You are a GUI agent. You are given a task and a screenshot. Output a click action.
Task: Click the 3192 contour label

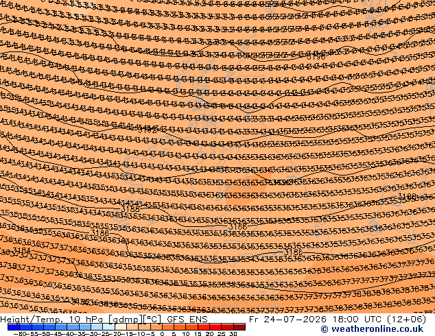(148, 130)
